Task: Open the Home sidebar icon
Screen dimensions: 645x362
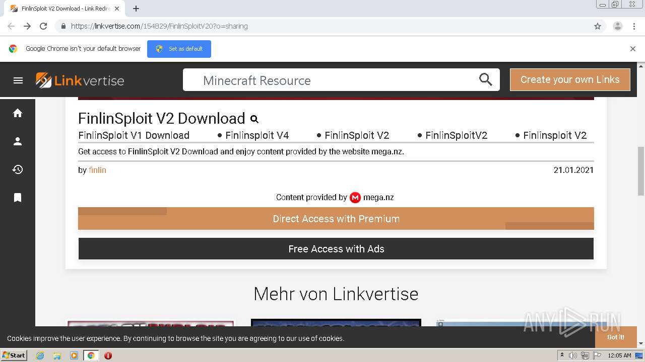Action: [18, 113]
